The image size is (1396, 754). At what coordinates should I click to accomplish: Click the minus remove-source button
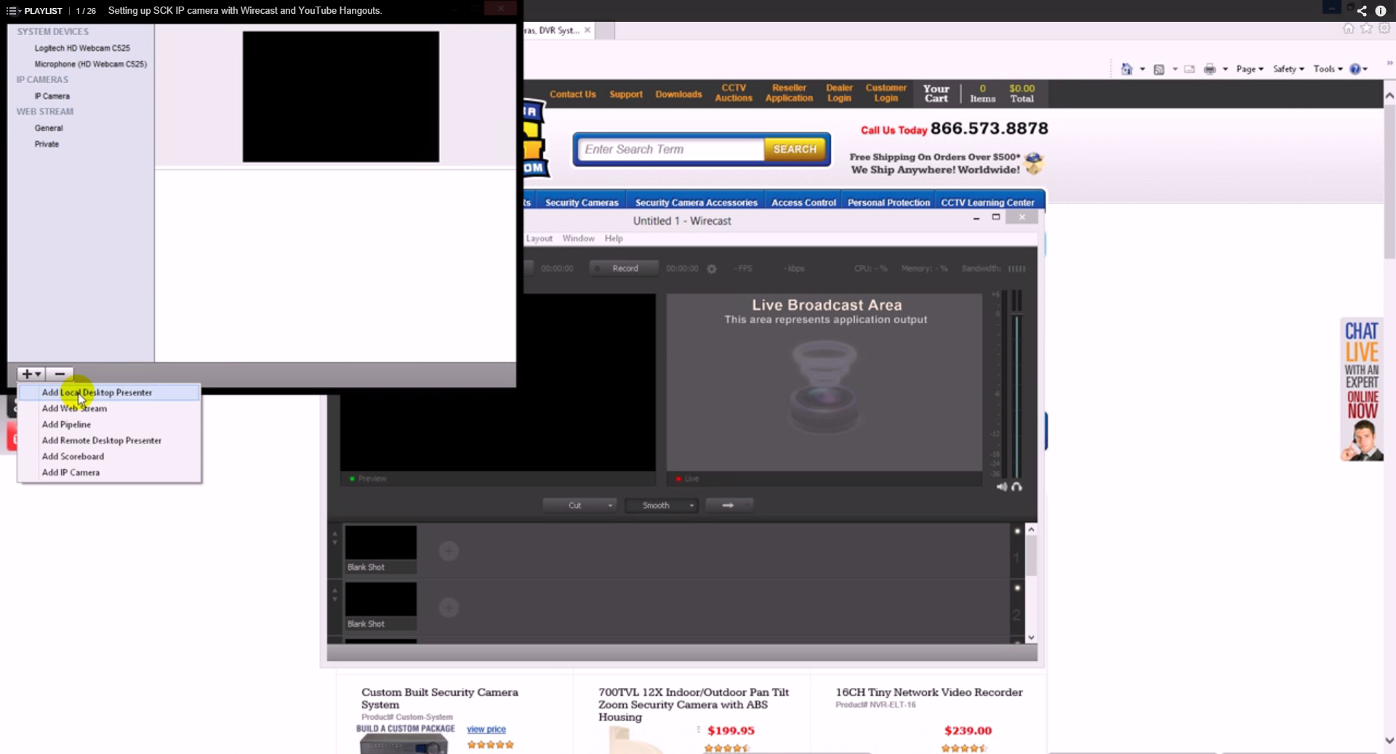pos(60,374)
